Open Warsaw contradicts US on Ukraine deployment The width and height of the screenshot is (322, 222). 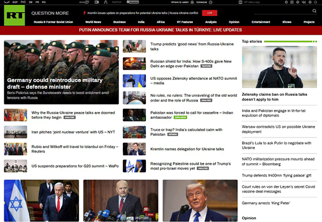pyautogui.click(x=278, y=129)
